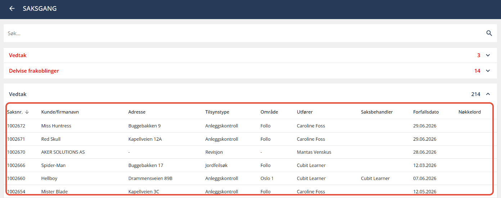Click address Buggebakken 17
The height and width of the screenshot is (198, 501).
146,166
